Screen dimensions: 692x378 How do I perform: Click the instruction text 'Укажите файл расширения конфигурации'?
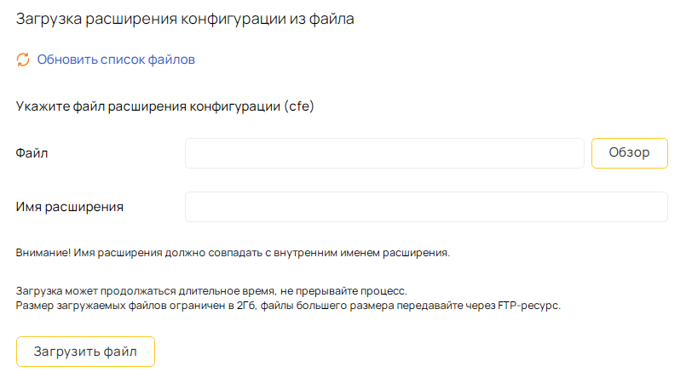[148, 106]
